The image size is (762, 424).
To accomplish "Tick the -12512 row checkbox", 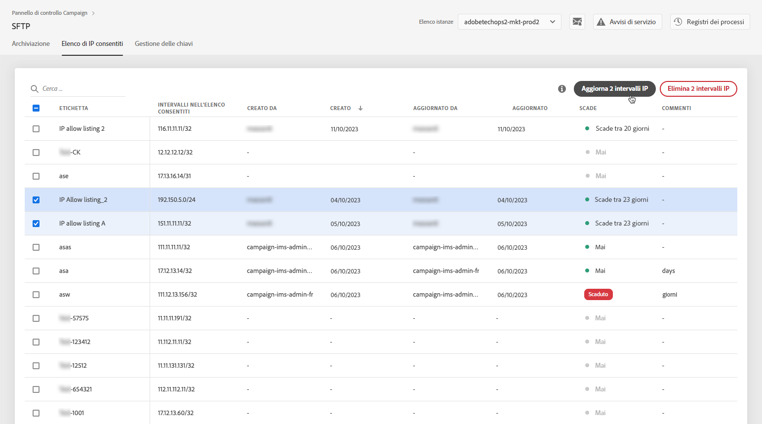I will point(36,366).
